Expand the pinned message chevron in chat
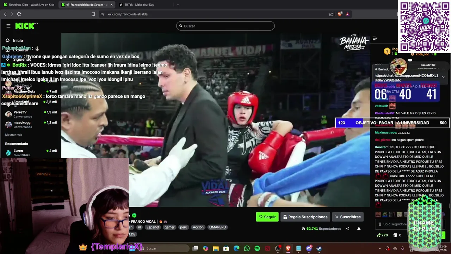Viewport: 451px width, 254px height. tap(443, 77)
